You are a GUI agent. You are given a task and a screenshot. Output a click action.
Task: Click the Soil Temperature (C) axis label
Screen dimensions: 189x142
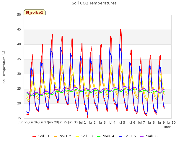[4, 67]
